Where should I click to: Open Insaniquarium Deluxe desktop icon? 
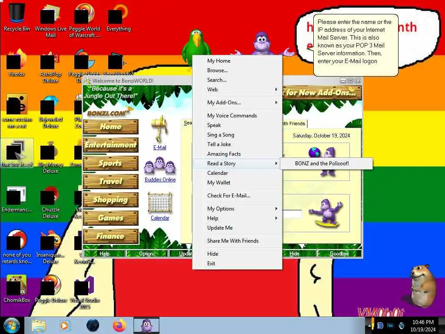[50, 247]
